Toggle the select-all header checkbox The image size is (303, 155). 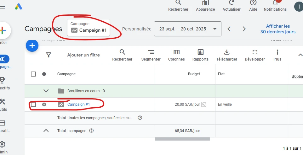pos(33,74)
